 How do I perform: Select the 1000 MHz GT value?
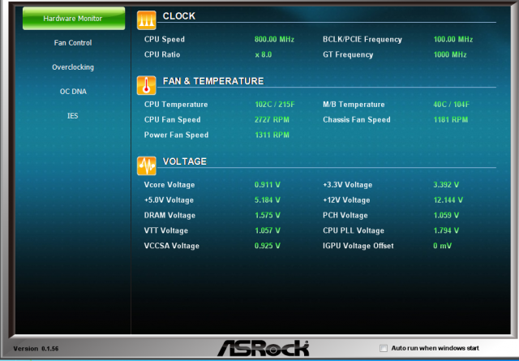coord(450,54)
